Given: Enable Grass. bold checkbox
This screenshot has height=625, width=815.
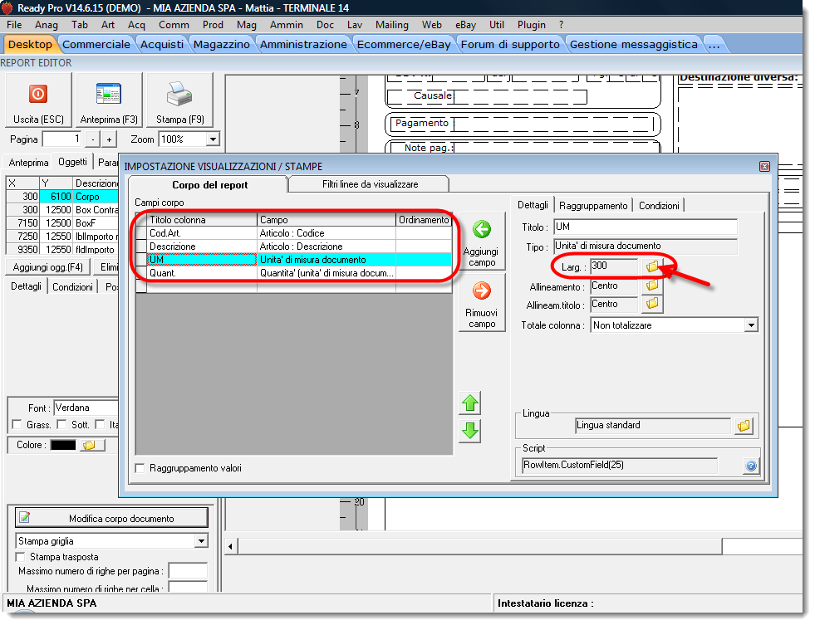Looking at the screenshot, I should click(x=17, y=425).
